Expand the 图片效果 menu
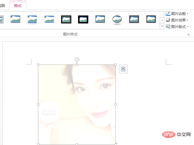Image resolution: width=194 pixels, height=145 pixels. [177, 20]
